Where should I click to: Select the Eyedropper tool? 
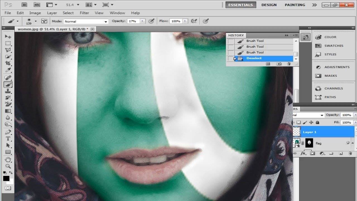click(8, 70)
